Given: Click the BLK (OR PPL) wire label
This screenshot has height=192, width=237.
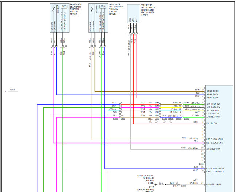Looking at the screenshot, I should (x=192, y=106).
